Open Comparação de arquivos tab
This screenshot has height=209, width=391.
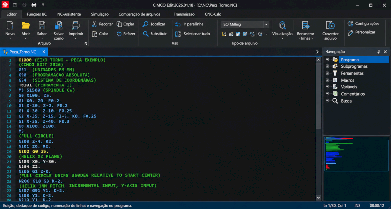point(139,14)
